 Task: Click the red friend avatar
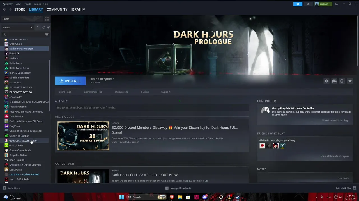262,145
